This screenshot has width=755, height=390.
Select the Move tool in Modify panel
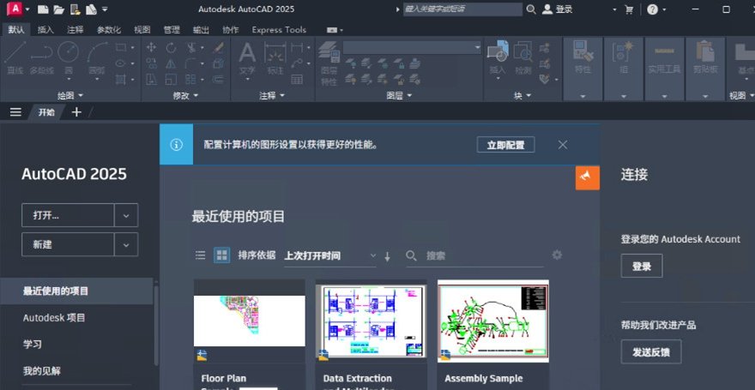(151, 47)
